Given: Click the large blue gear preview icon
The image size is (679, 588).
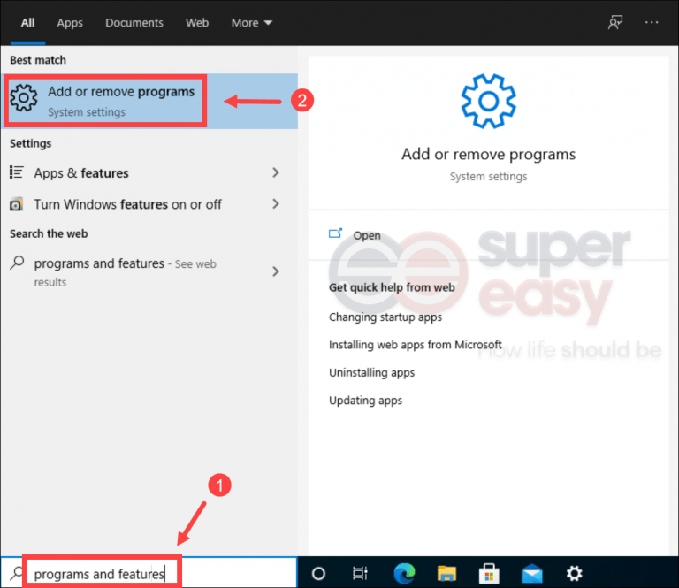Looking at the screenshot, I should coord(488,102).
